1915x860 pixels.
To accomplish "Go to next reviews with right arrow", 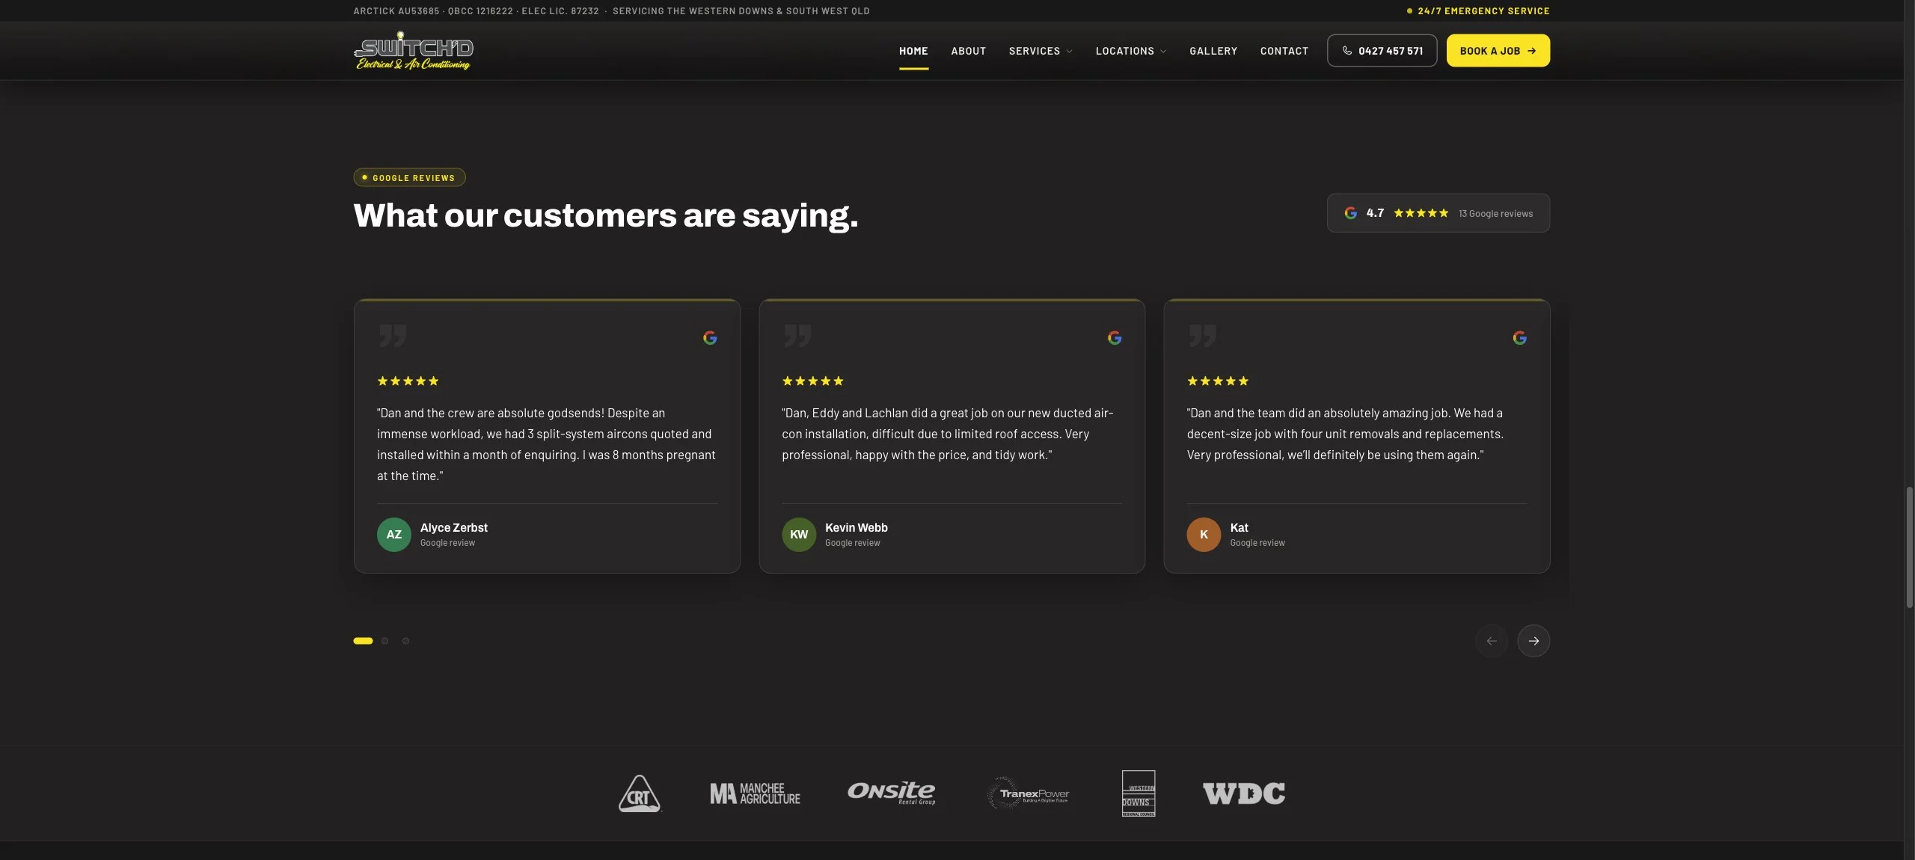I will point(1533,641).
